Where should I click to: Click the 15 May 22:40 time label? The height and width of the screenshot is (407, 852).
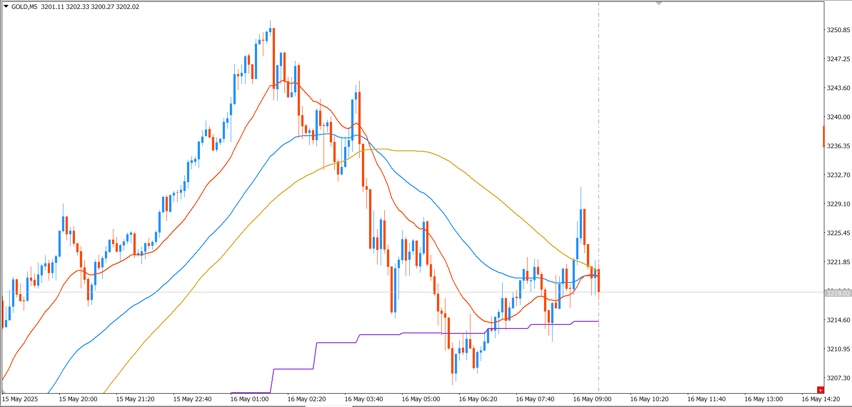point(192,399)
